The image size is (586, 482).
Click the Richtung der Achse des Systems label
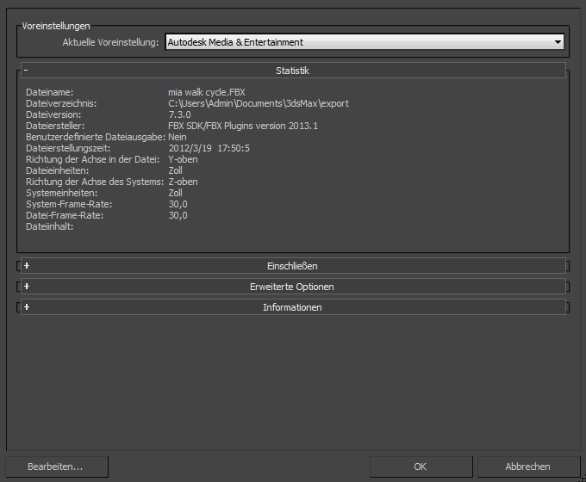[x=95, y=182]
